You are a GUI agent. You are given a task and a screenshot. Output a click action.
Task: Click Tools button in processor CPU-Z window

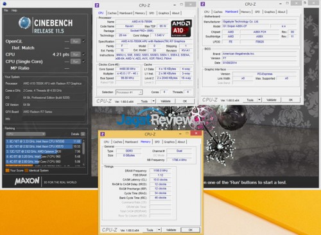(x=144, y=101)
